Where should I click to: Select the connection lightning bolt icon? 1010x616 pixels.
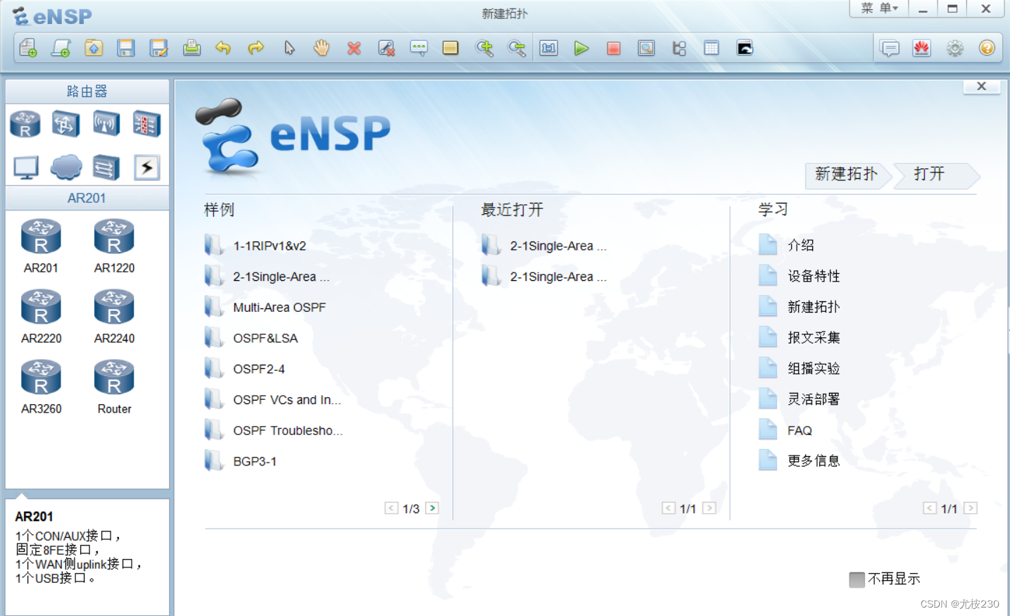point(146,168)
